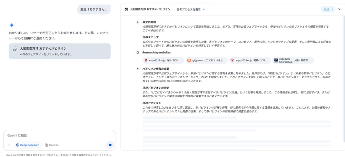The image size is (345, 157).
Task: Select the 注目パビリオンの特定 heading
Action: click(156, 88)
